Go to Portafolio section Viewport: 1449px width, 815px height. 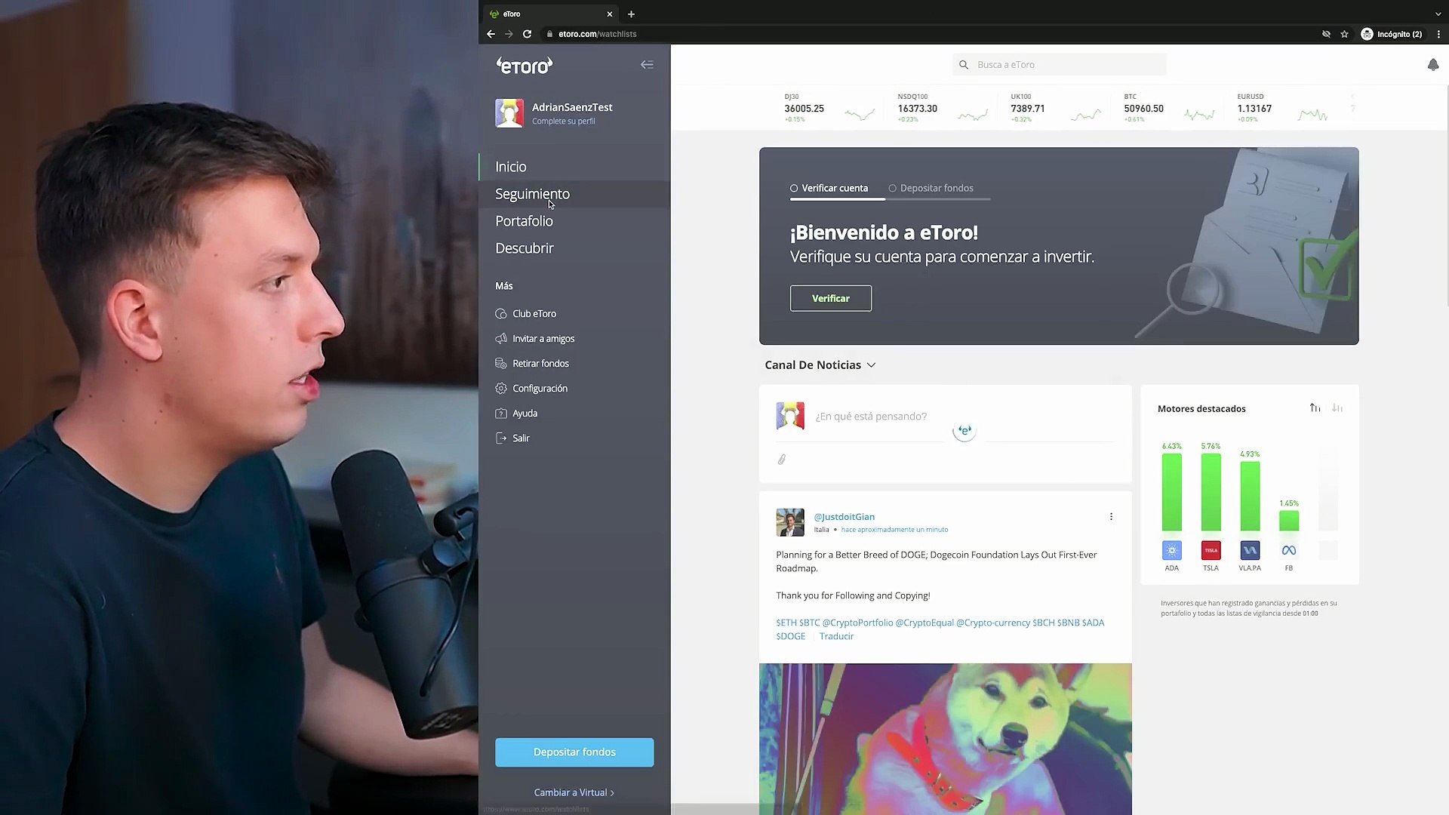pyautogui.click(x=524, y=221)
